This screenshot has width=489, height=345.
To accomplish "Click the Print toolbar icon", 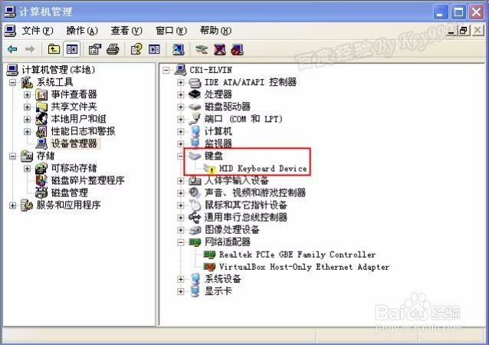I will point(113,49).
